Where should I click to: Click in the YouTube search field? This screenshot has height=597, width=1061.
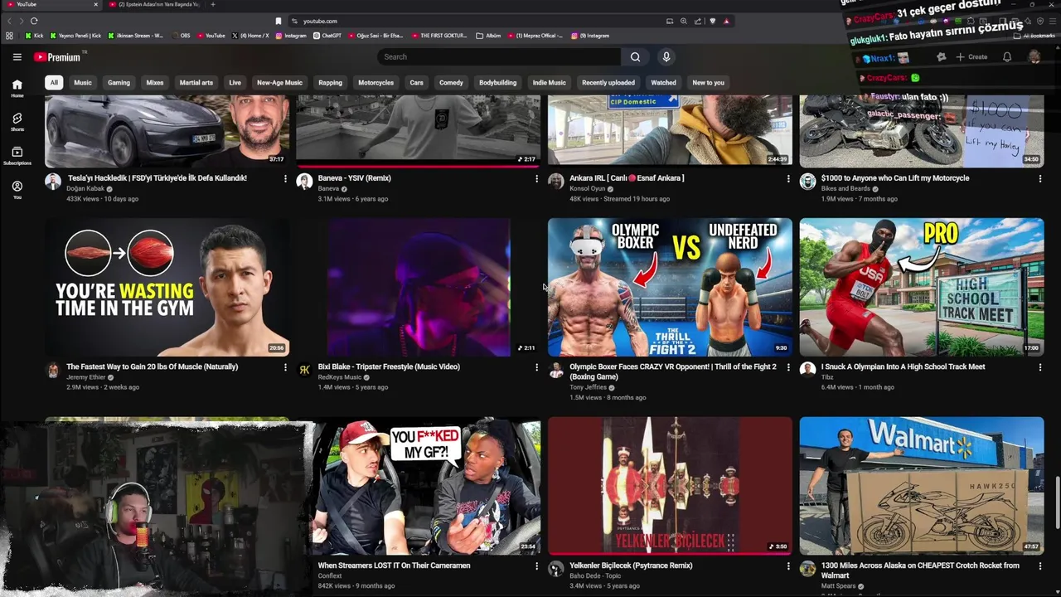[499, 57]
